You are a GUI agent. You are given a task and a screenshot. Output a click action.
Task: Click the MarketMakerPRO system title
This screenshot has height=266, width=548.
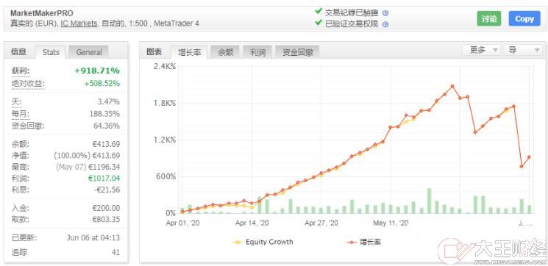42,13
